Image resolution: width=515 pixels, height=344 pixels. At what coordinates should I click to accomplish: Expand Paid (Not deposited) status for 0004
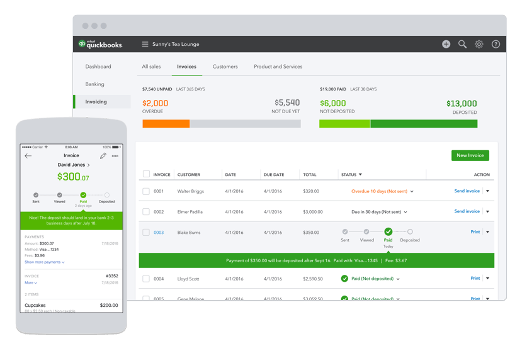point(398,279)
